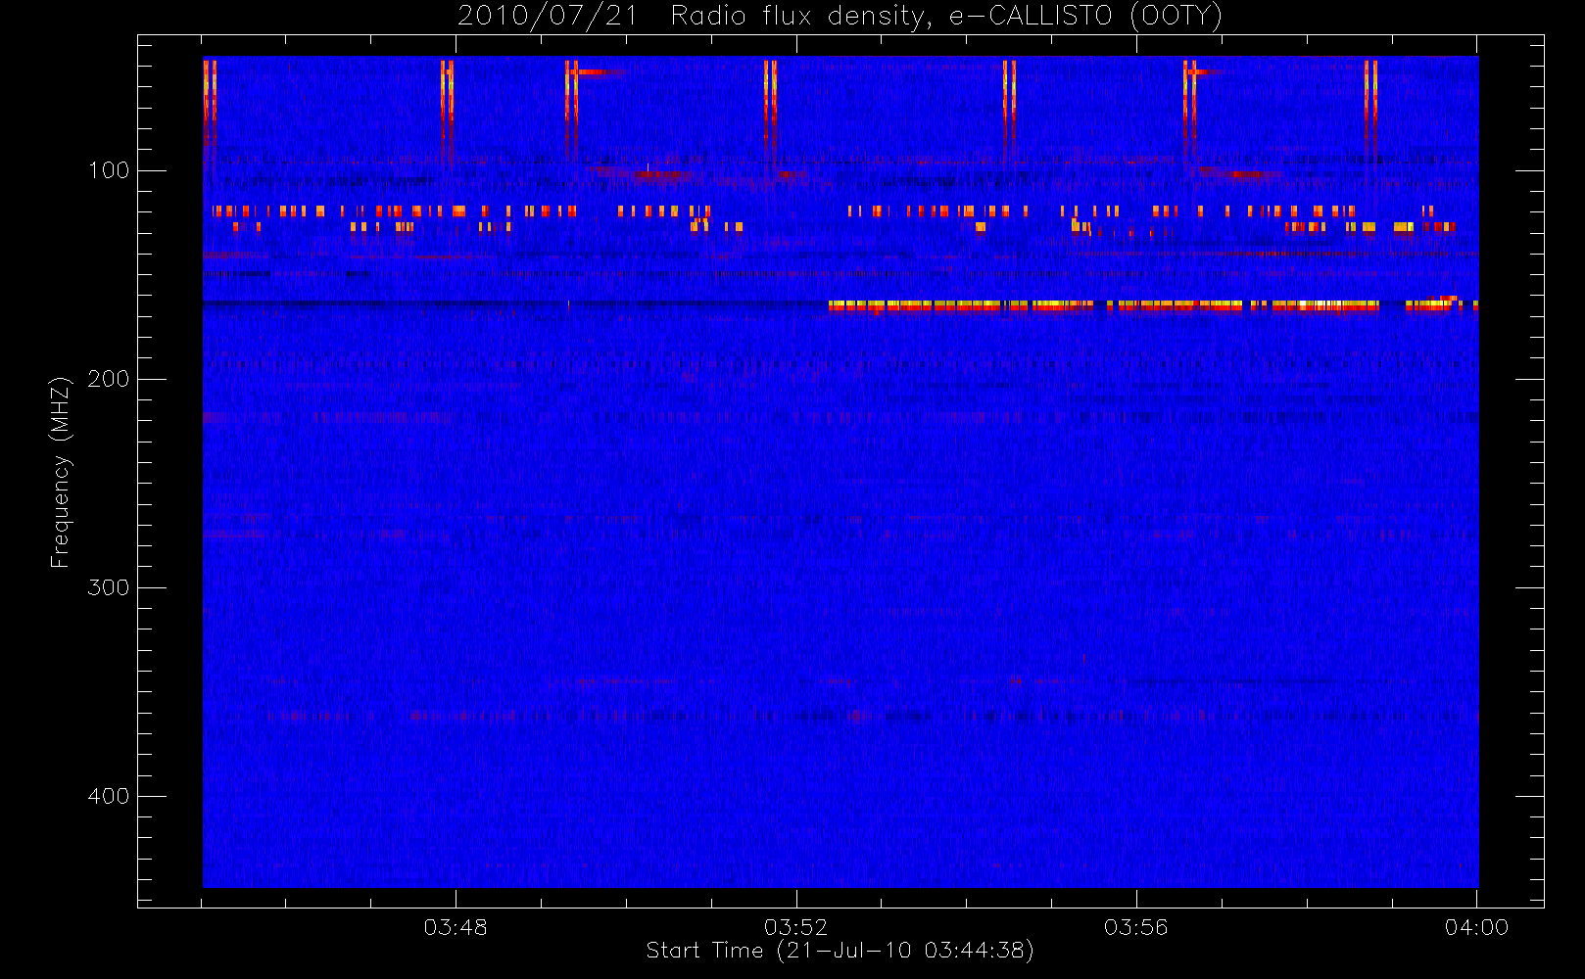Image resolution: width=1585 pixels, height=979 pixels.
Task: Click the 03:52 time tick label
Action: (795, 927)
